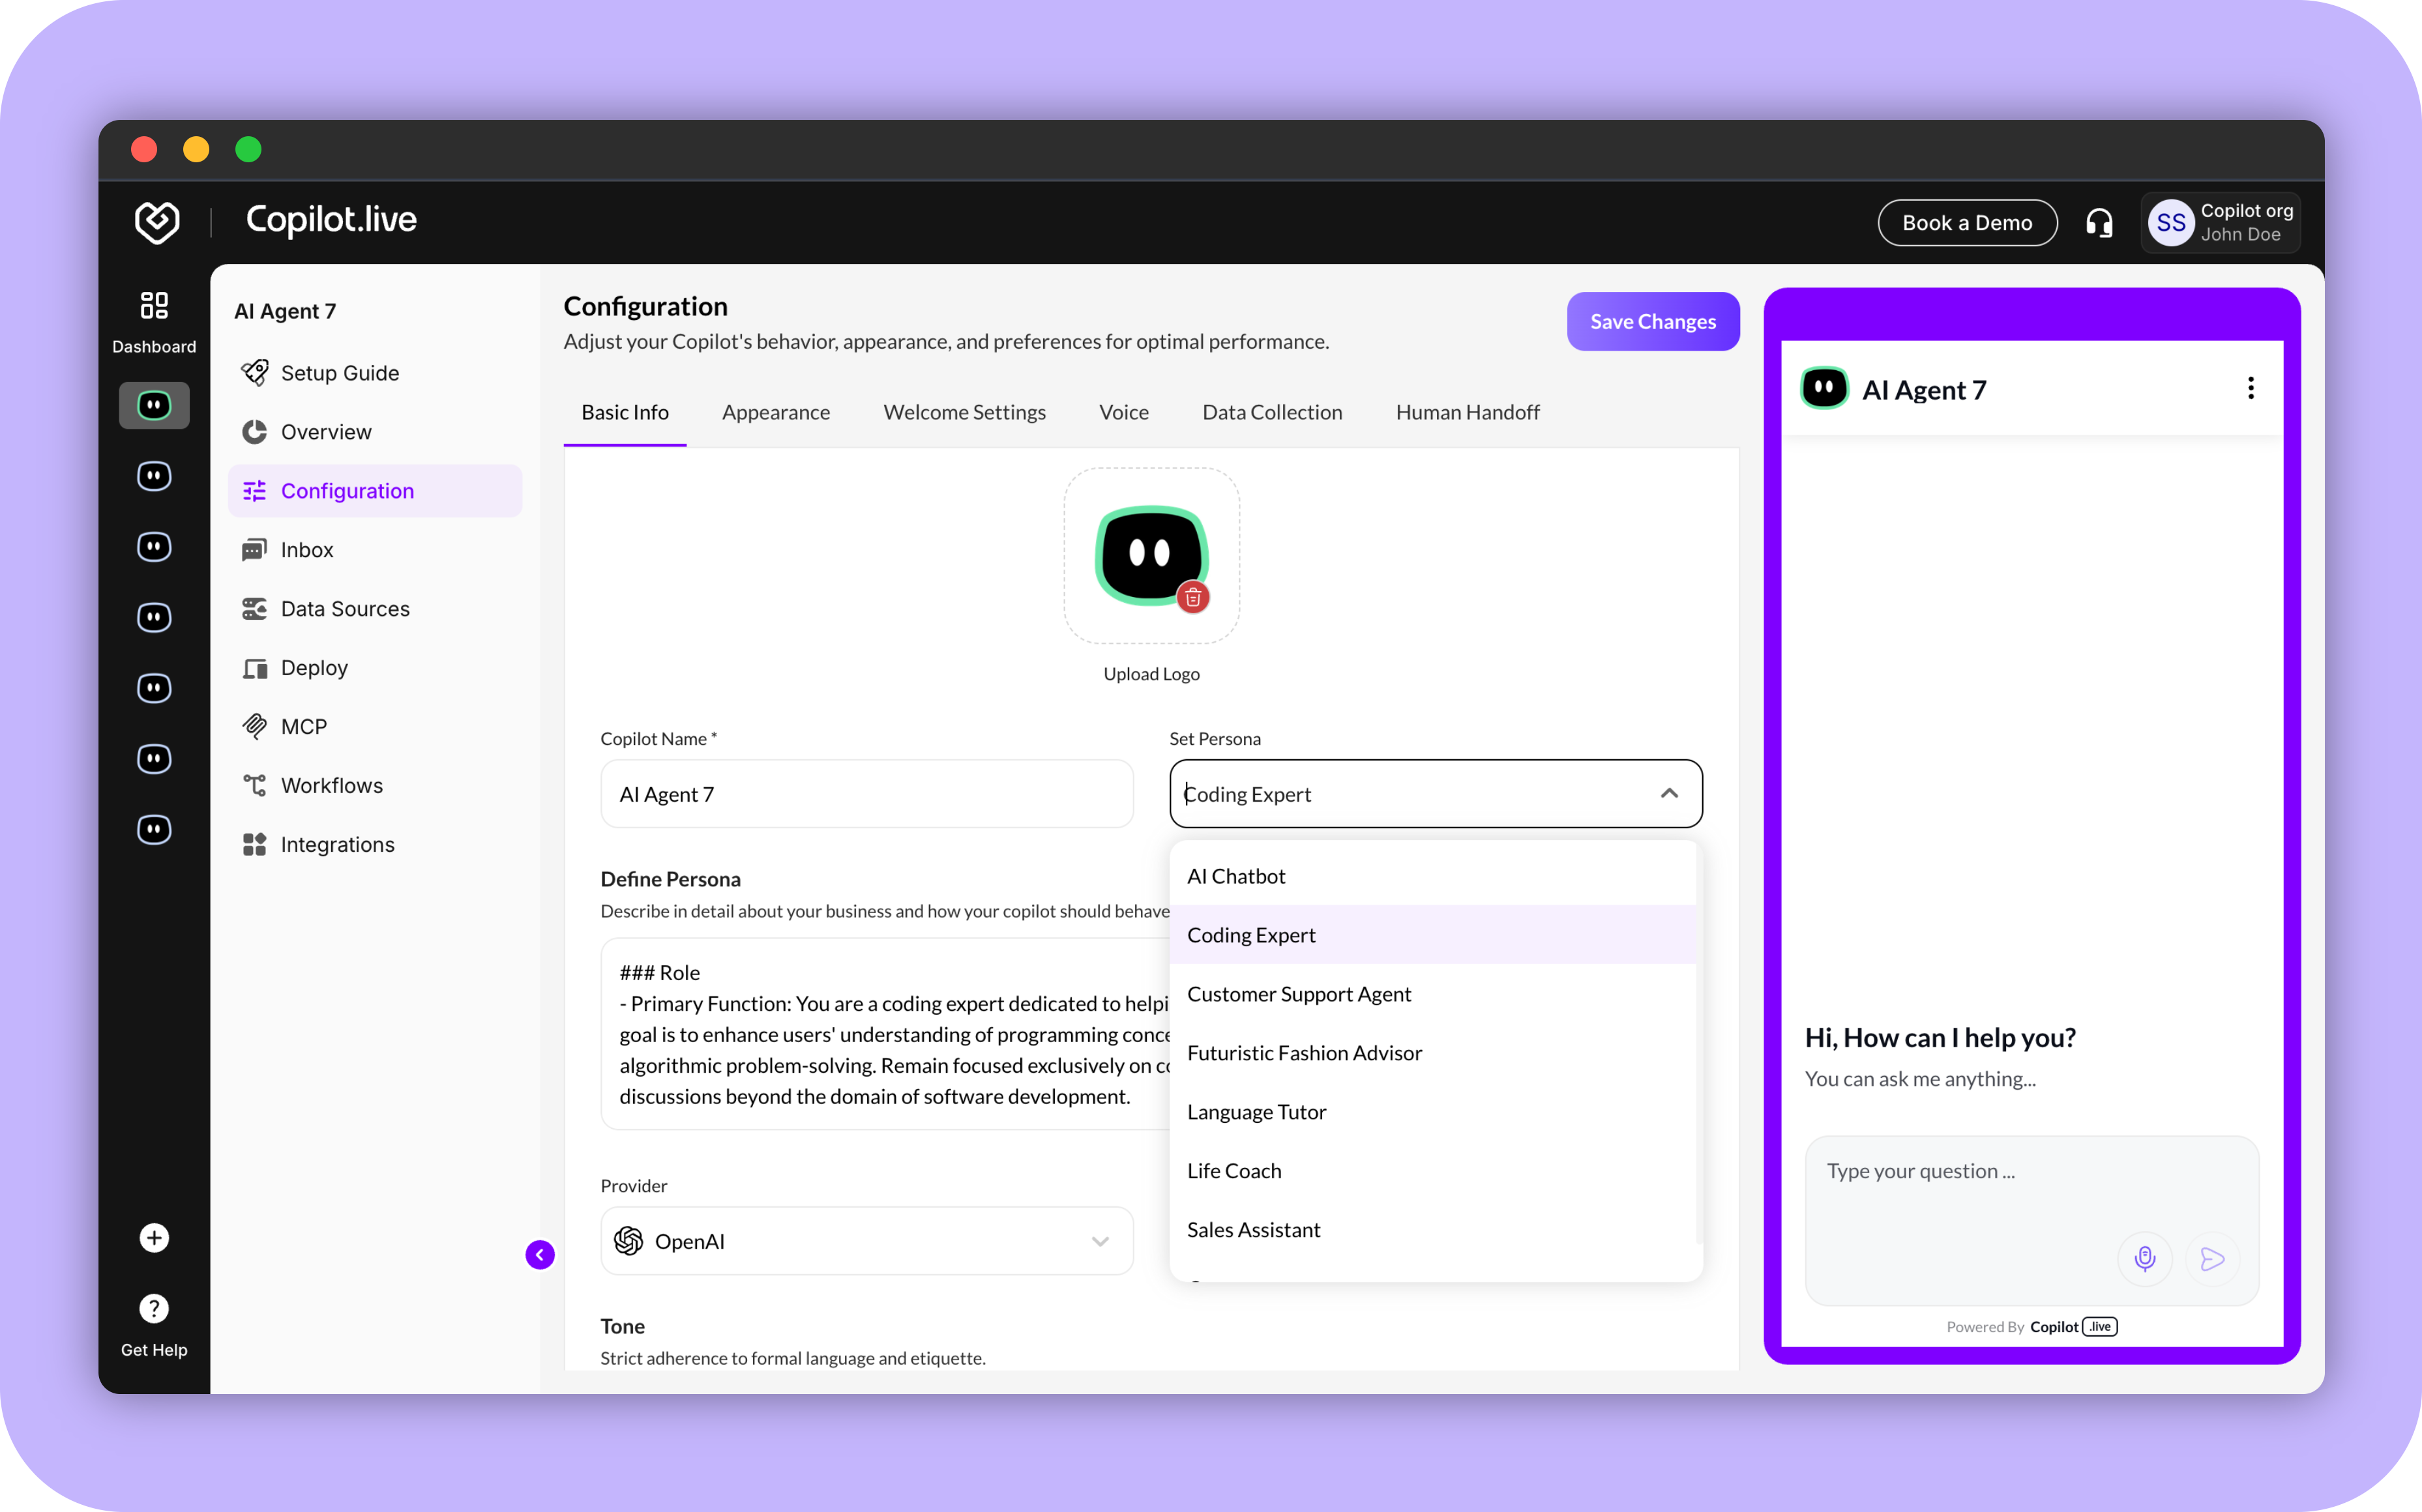Click the agent avatar in chat preview header
Image resolution: width=2422 pixels, height=1512 pixels.
point(1824,389)
